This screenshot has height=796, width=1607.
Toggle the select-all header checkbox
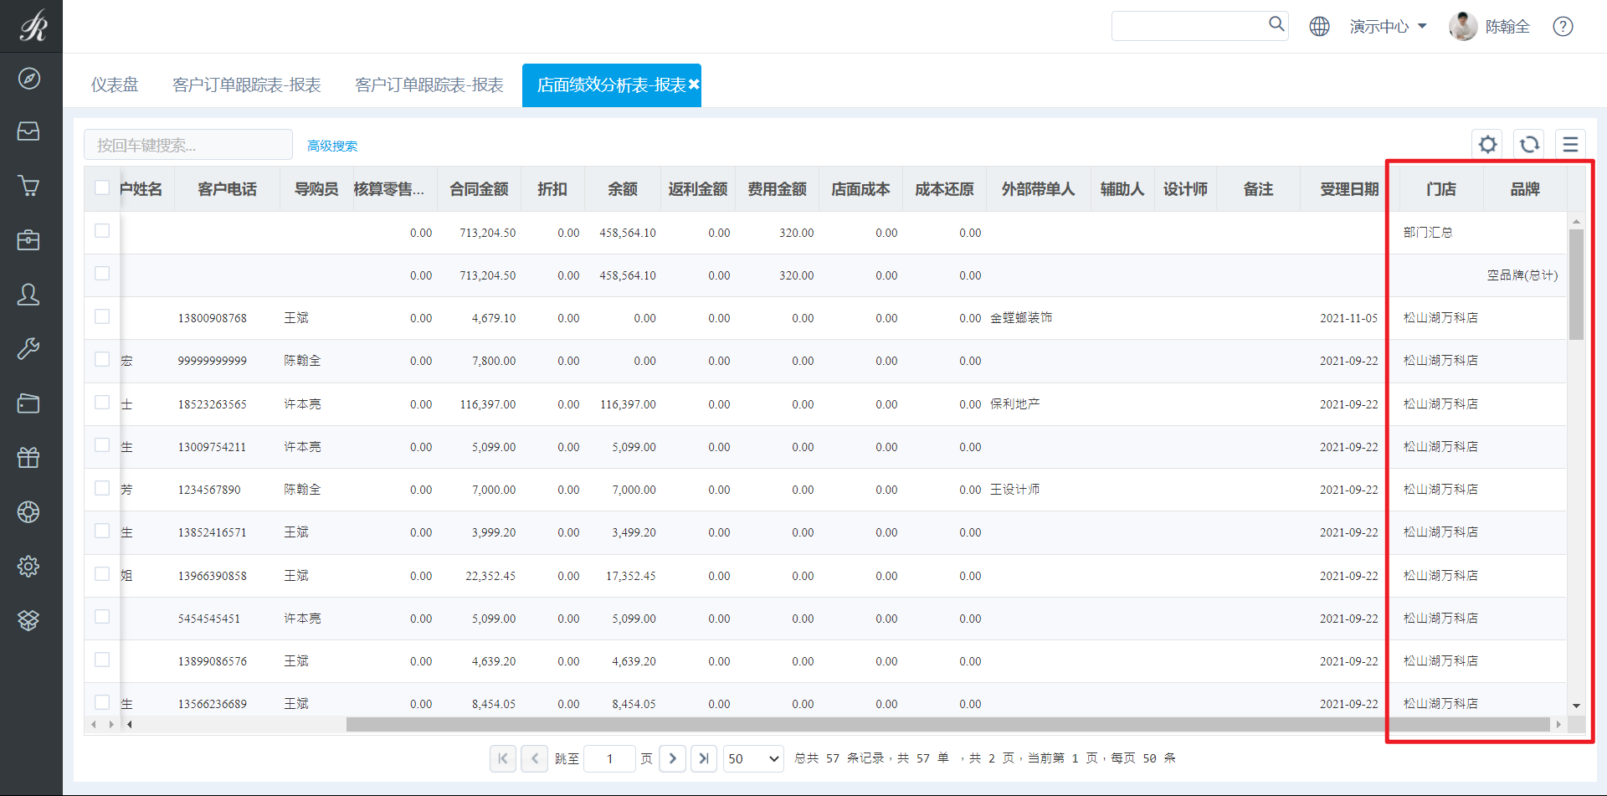(x=102, y=187)
